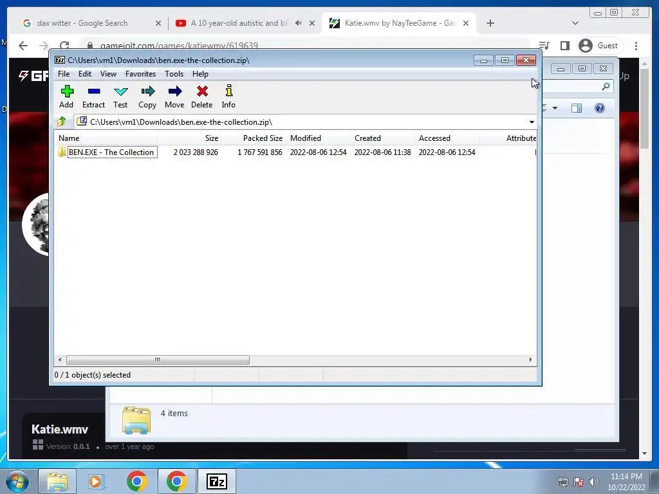Expand the 7-Zip address path dropdown

532,122
